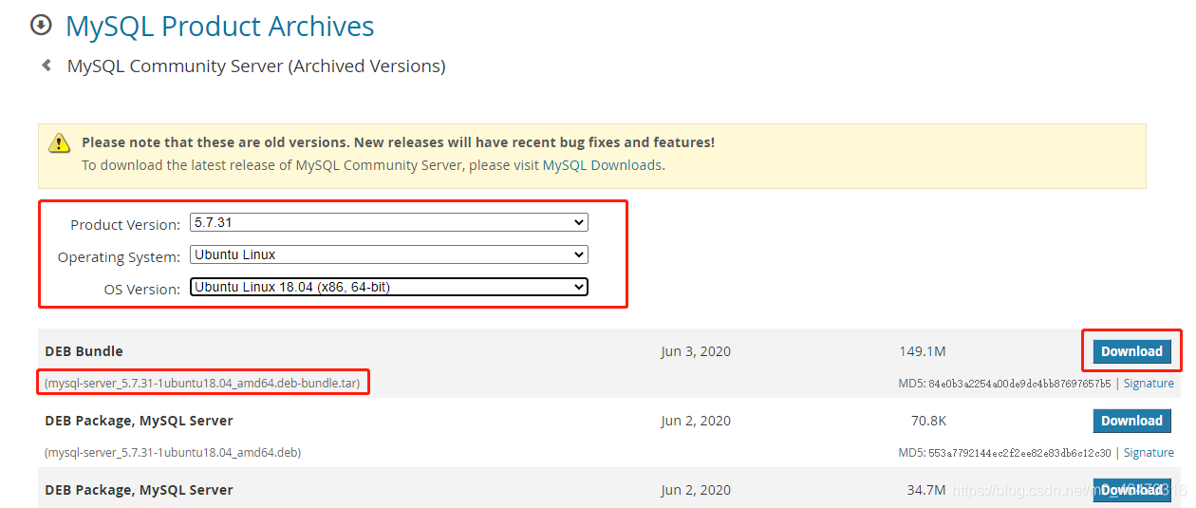Click the MD5 checksum starting with 553a
The image size is (1196, 508).
point(1019,453)
